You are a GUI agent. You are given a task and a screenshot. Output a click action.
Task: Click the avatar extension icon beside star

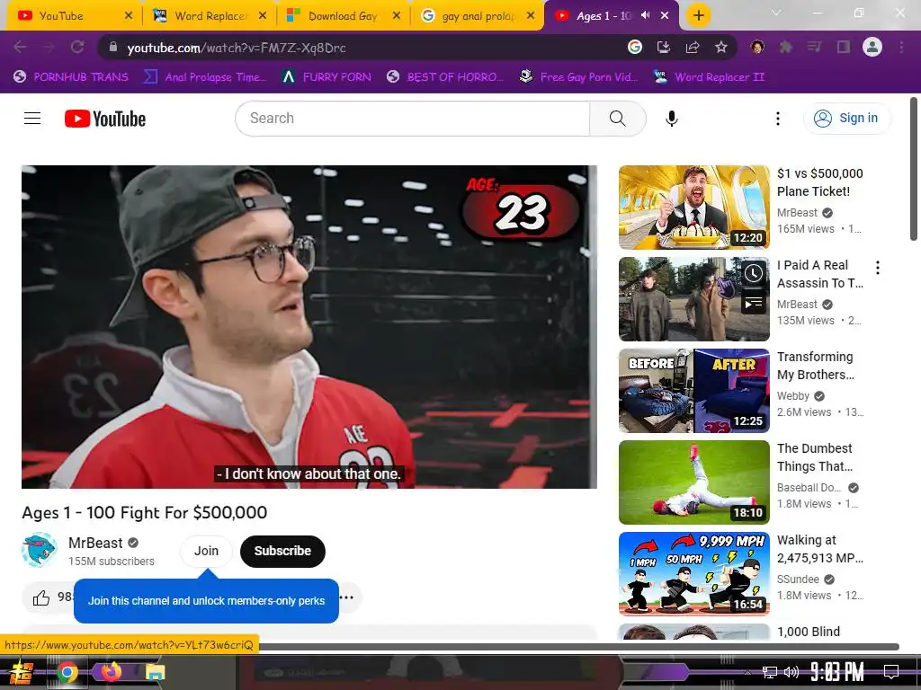pyautogui.click(x=757, y=47)
